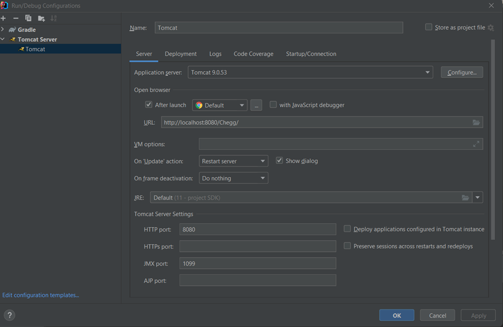
Task: Remove selected configuration with minus icon
Action: coord(15,18)
